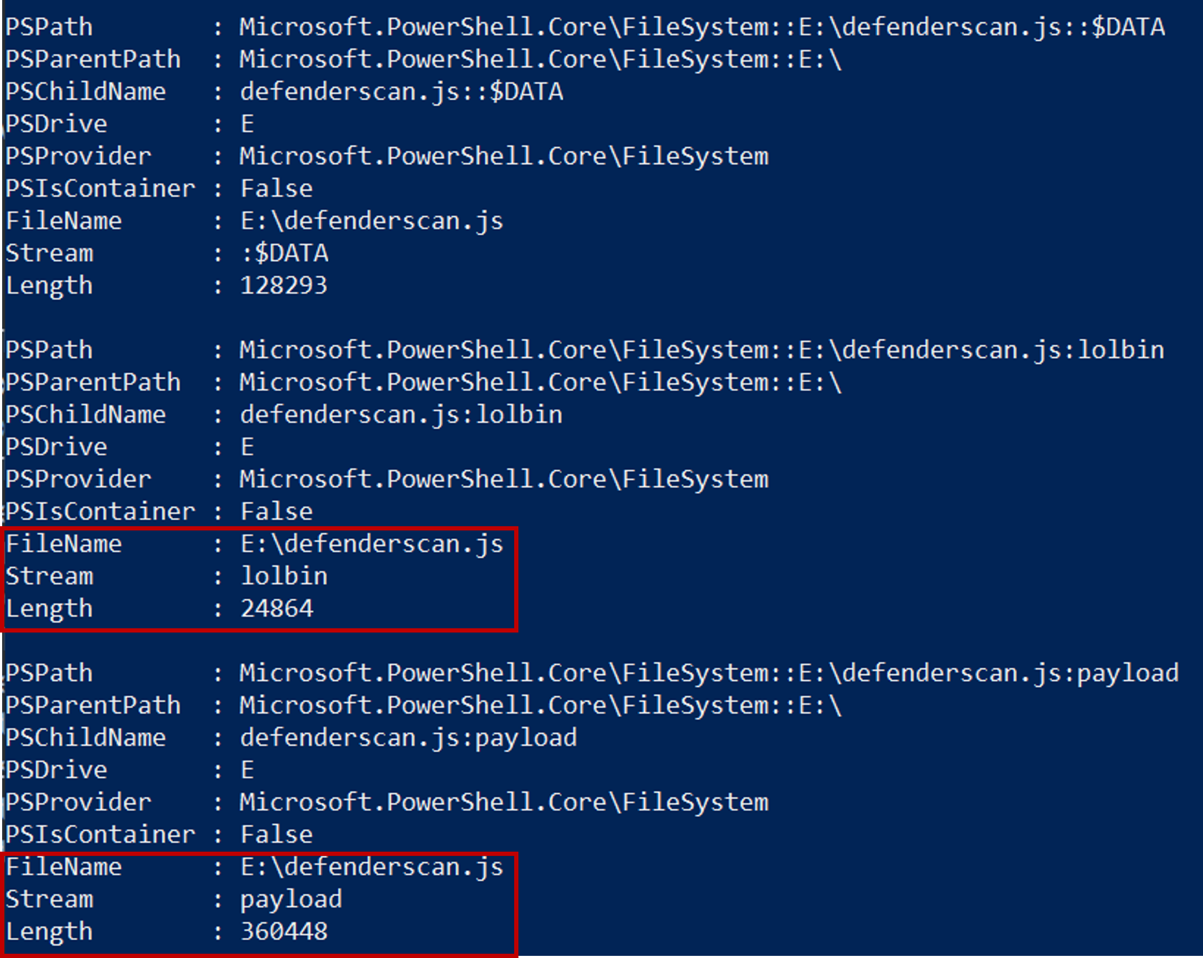Click FileName value in the lolbin red box

coord(372,544)
